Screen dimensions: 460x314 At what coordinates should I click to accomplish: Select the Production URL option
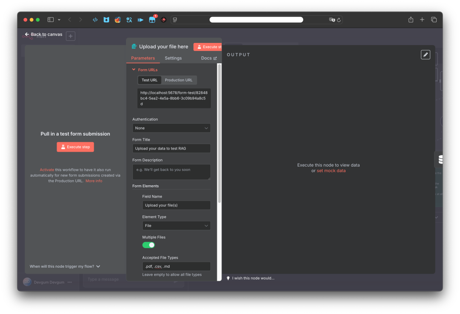(x=178, y=80)
